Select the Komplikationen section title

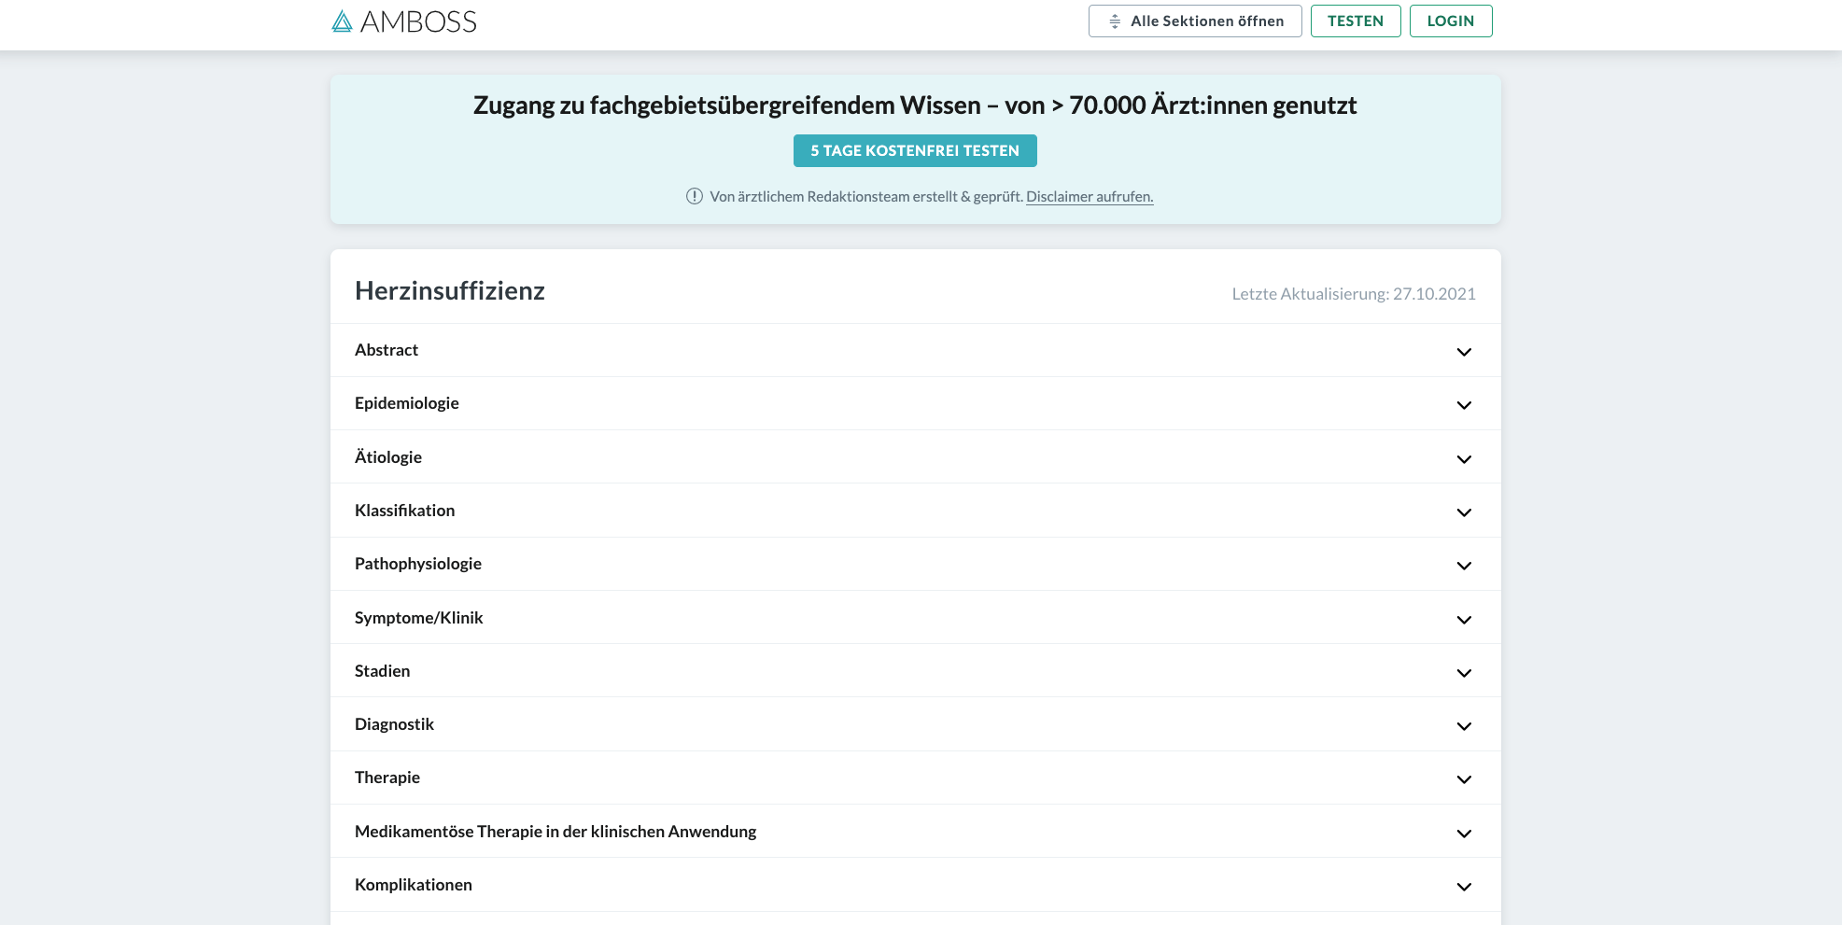pos(414,885)
